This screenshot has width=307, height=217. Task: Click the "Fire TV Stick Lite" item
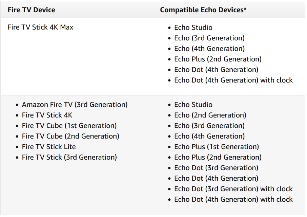coord(49,147)
